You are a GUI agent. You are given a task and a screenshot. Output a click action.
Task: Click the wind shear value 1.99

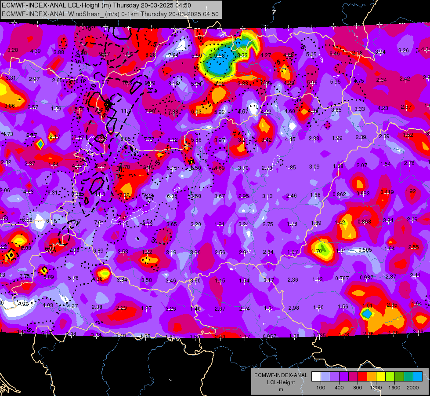coord(337,138)
